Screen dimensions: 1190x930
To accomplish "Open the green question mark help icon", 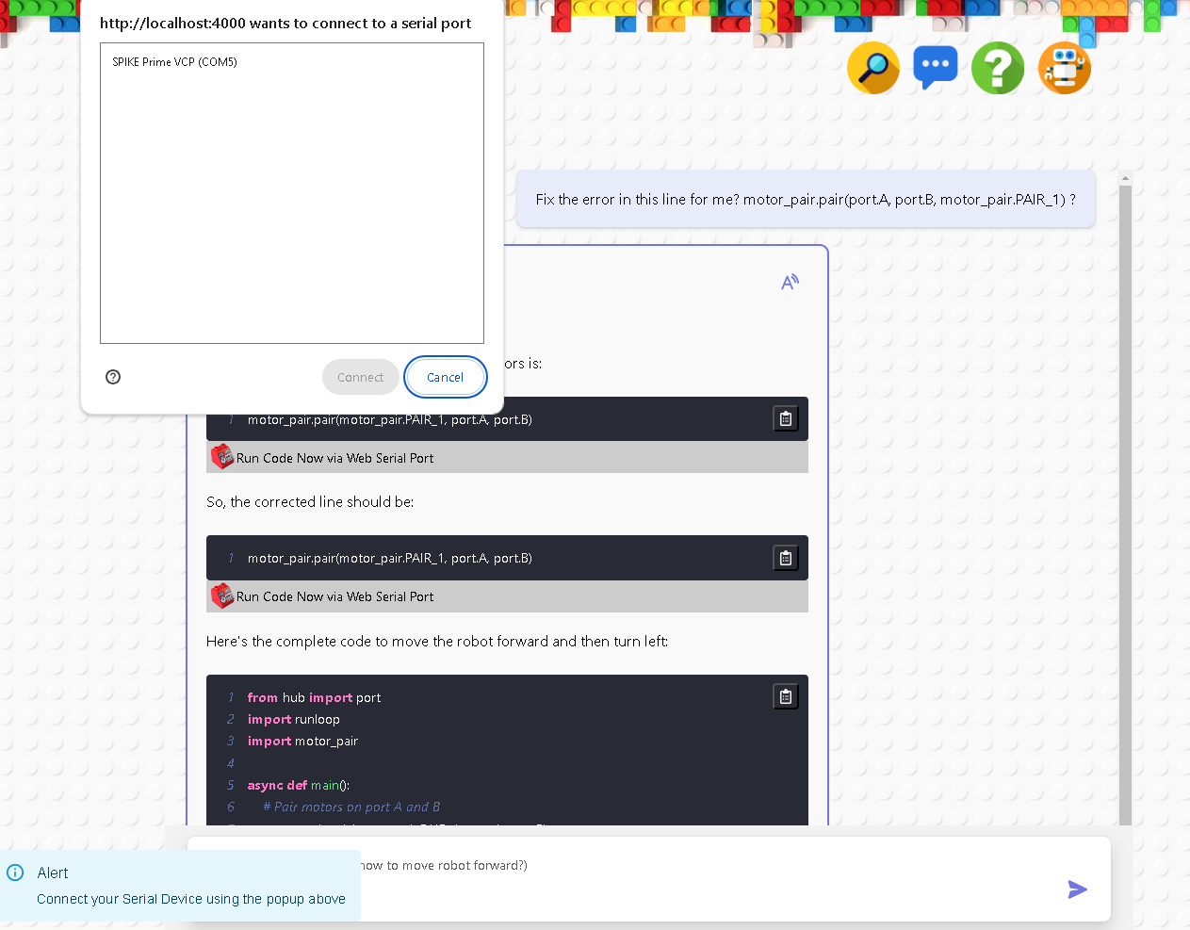I will [x=998, y=68].
